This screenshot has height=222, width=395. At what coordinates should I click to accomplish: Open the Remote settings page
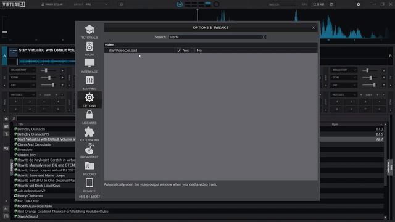pyautogui.click(x=89, y=185)
